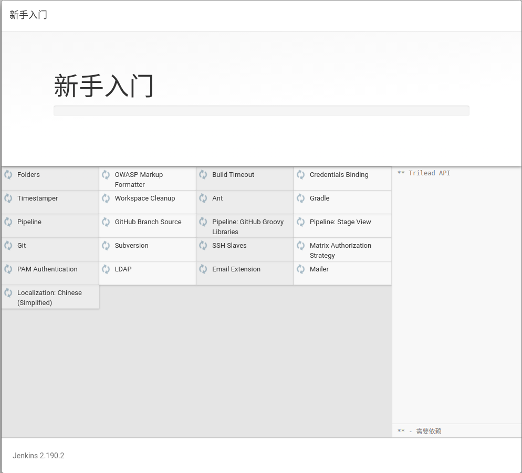Click the spinner icon next to SSH Slaves

coord(203,246)
